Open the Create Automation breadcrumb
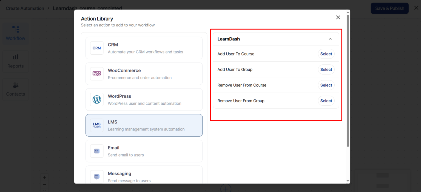The height and width of the screenshot is (192, 421). (x=25, y=8)
